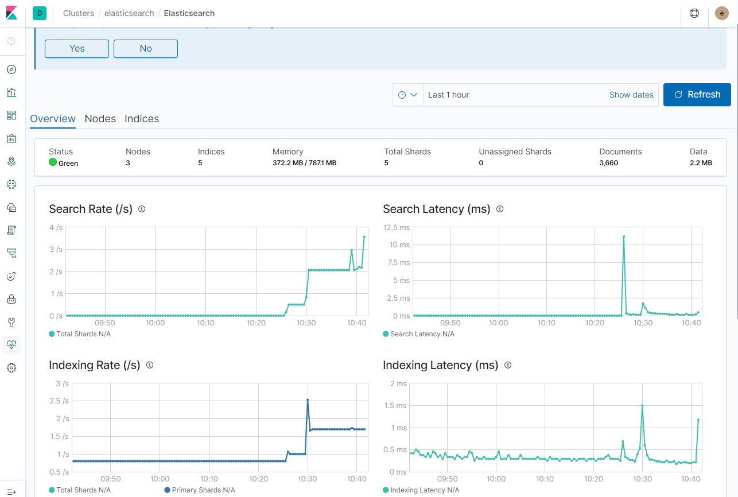
Task: Click documents count '3,660'
Action: [609, 163]
